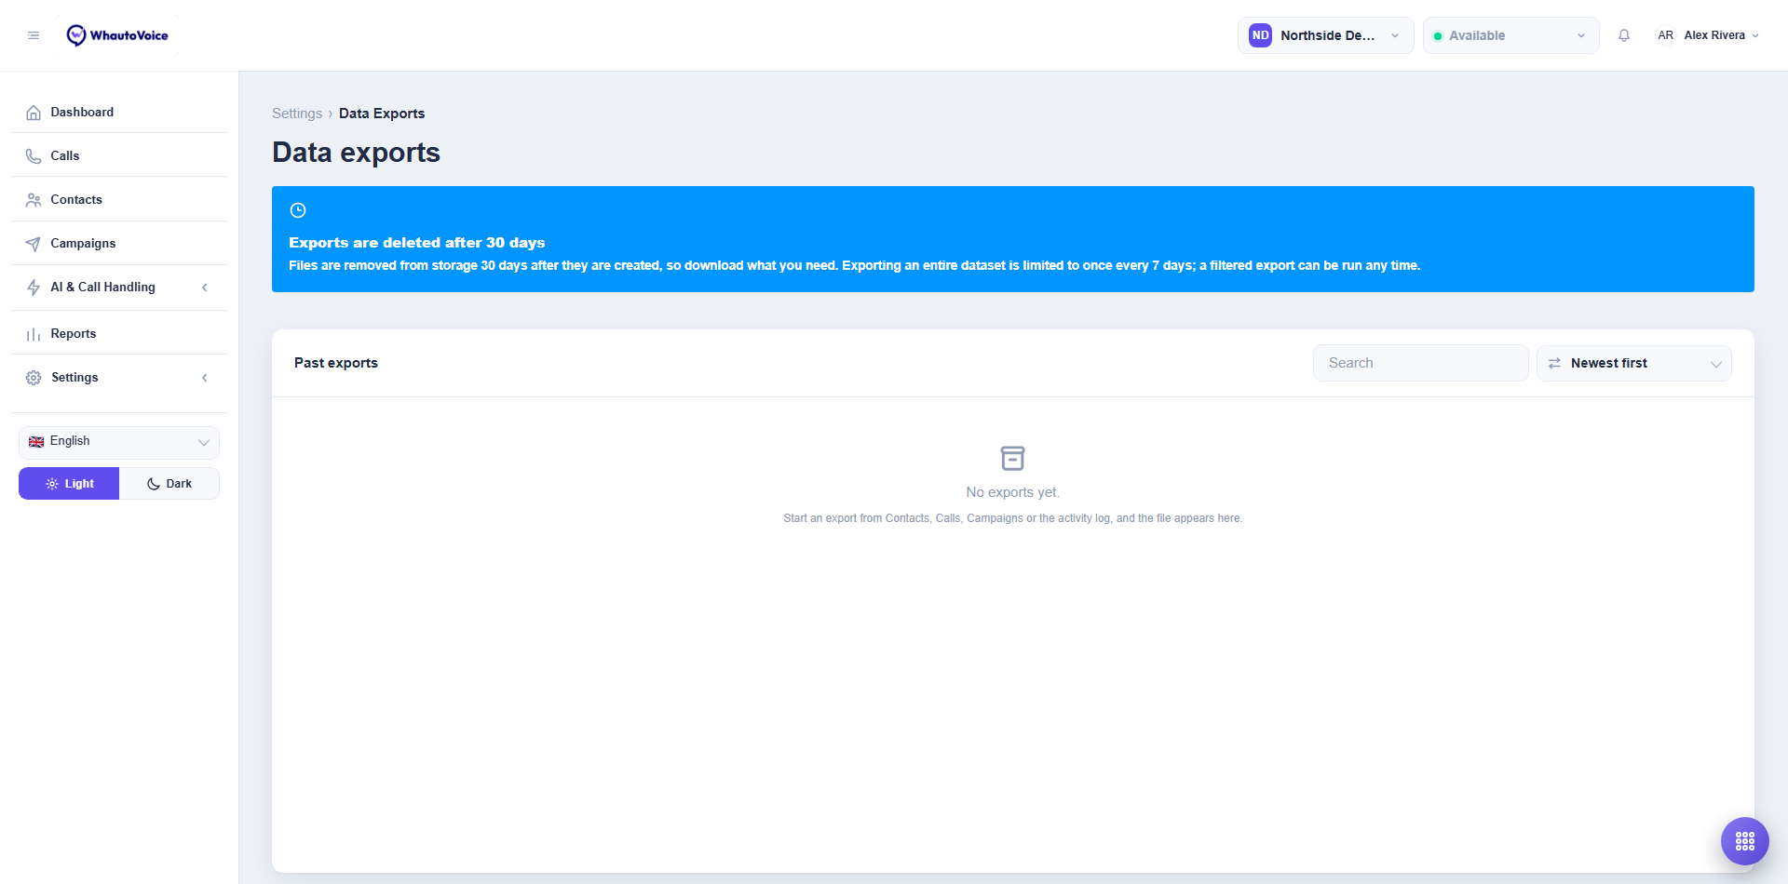Click the clock icon in the blue banner
Viewport: 1788px width, 884px height.
pos(298,210)
